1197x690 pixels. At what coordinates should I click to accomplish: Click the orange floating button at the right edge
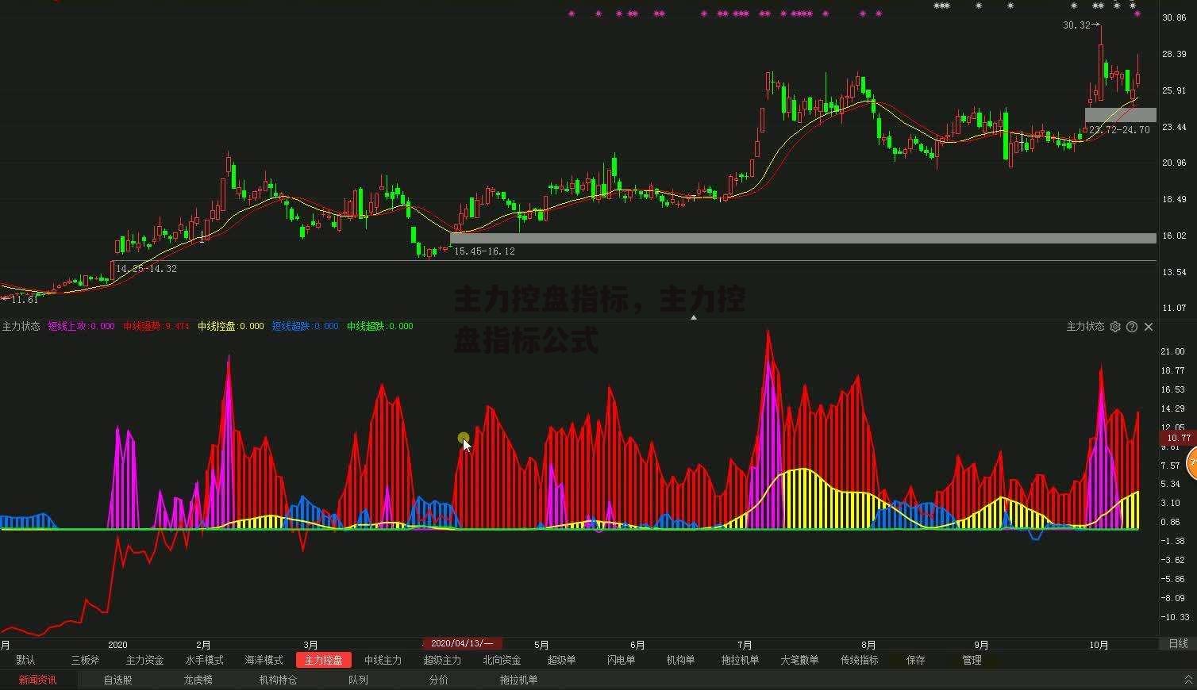point(1191,463)
